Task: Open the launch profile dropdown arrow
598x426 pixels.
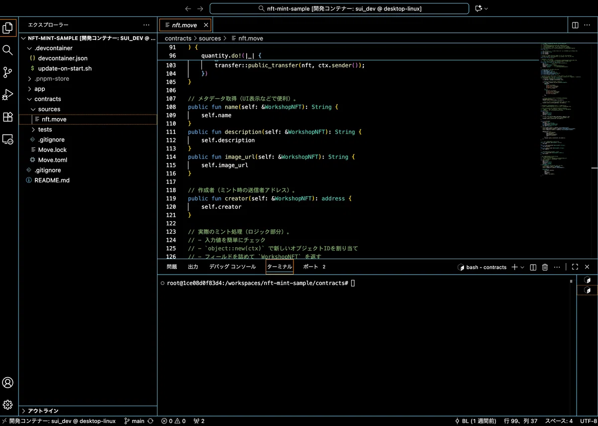Action: [x=522, y=267]
